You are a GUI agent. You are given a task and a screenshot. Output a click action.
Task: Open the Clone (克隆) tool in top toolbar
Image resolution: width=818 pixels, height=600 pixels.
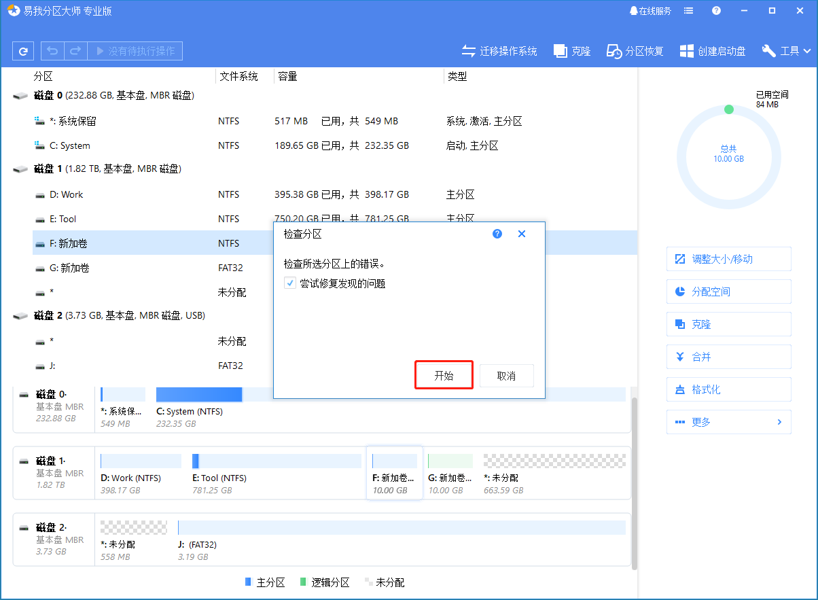572,51
